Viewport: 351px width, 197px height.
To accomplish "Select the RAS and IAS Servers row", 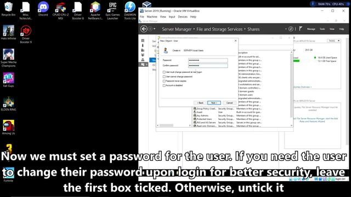I will [228, 123].
